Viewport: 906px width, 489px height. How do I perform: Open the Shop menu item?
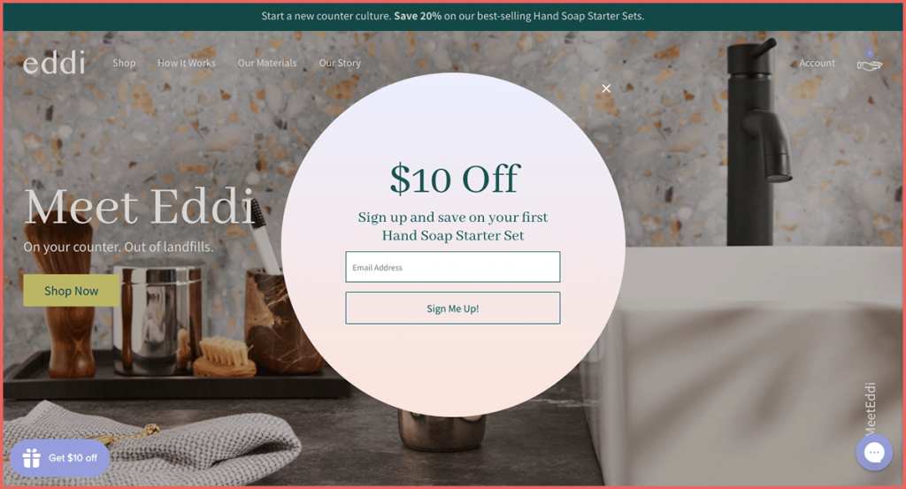coord(124,63)
